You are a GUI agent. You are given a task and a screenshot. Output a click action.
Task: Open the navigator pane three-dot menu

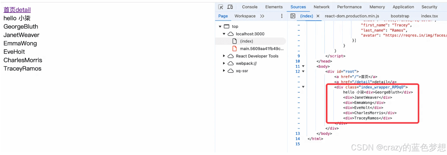281,16
